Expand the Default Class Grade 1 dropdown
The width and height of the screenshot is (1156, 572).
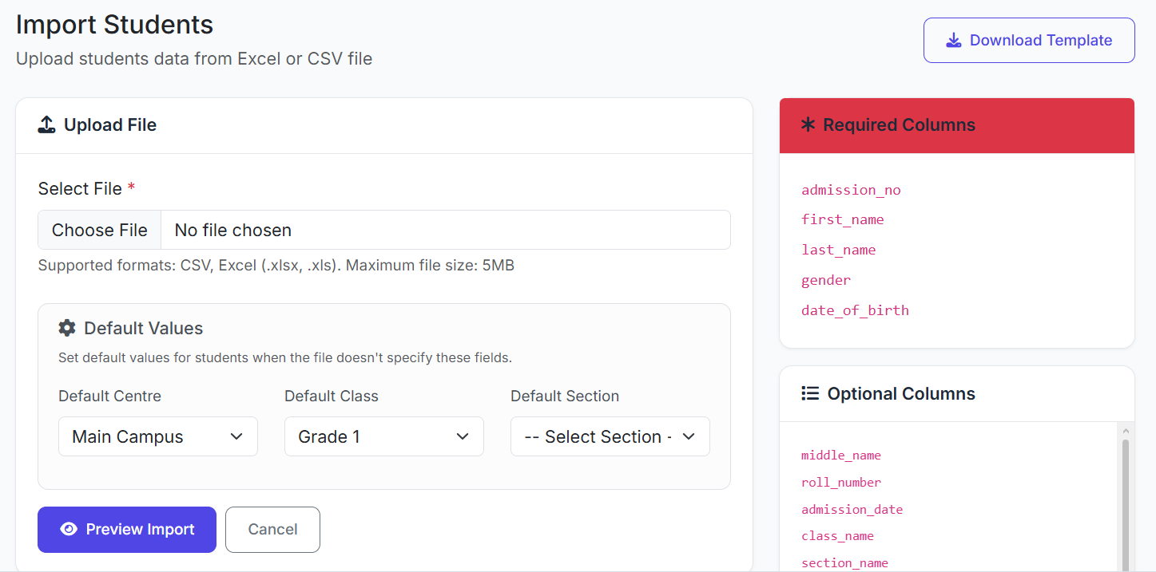point(383,436)
